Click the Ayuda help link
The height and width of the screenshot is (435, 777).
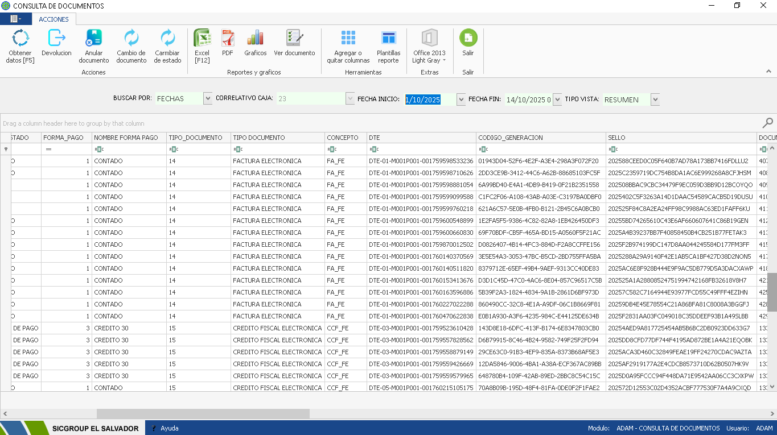[x=169, y=428]
